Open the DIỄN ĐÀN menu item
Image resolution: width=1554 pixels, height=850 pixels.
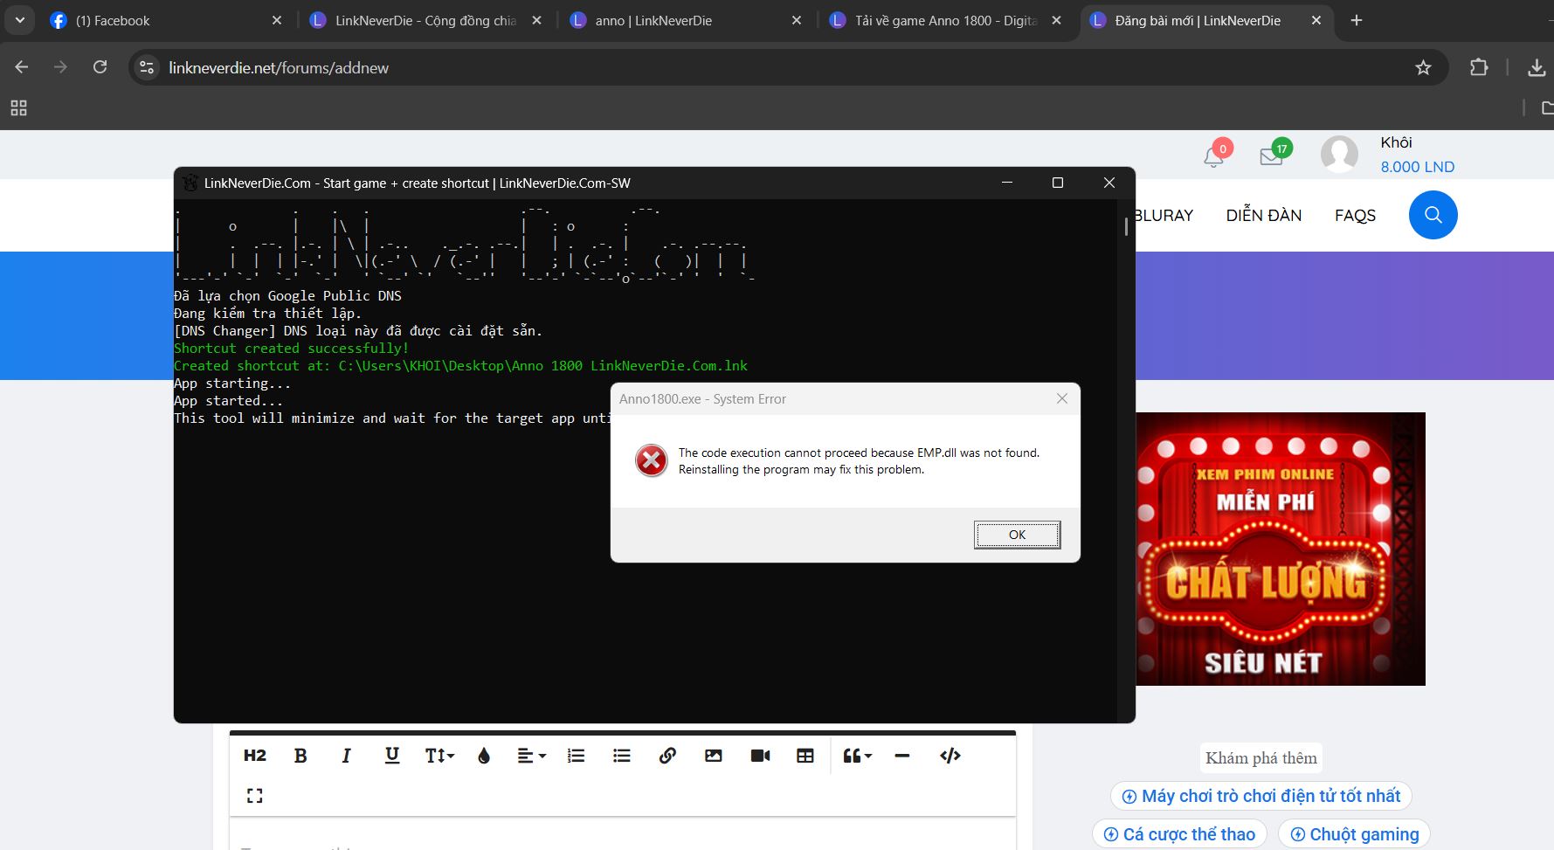point(1263,216)
